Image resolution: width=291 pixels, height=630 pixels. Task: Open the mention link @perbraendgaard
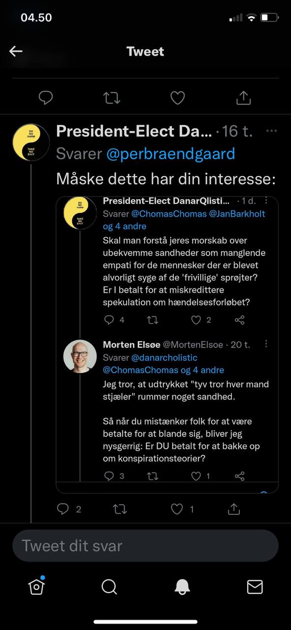171,154
